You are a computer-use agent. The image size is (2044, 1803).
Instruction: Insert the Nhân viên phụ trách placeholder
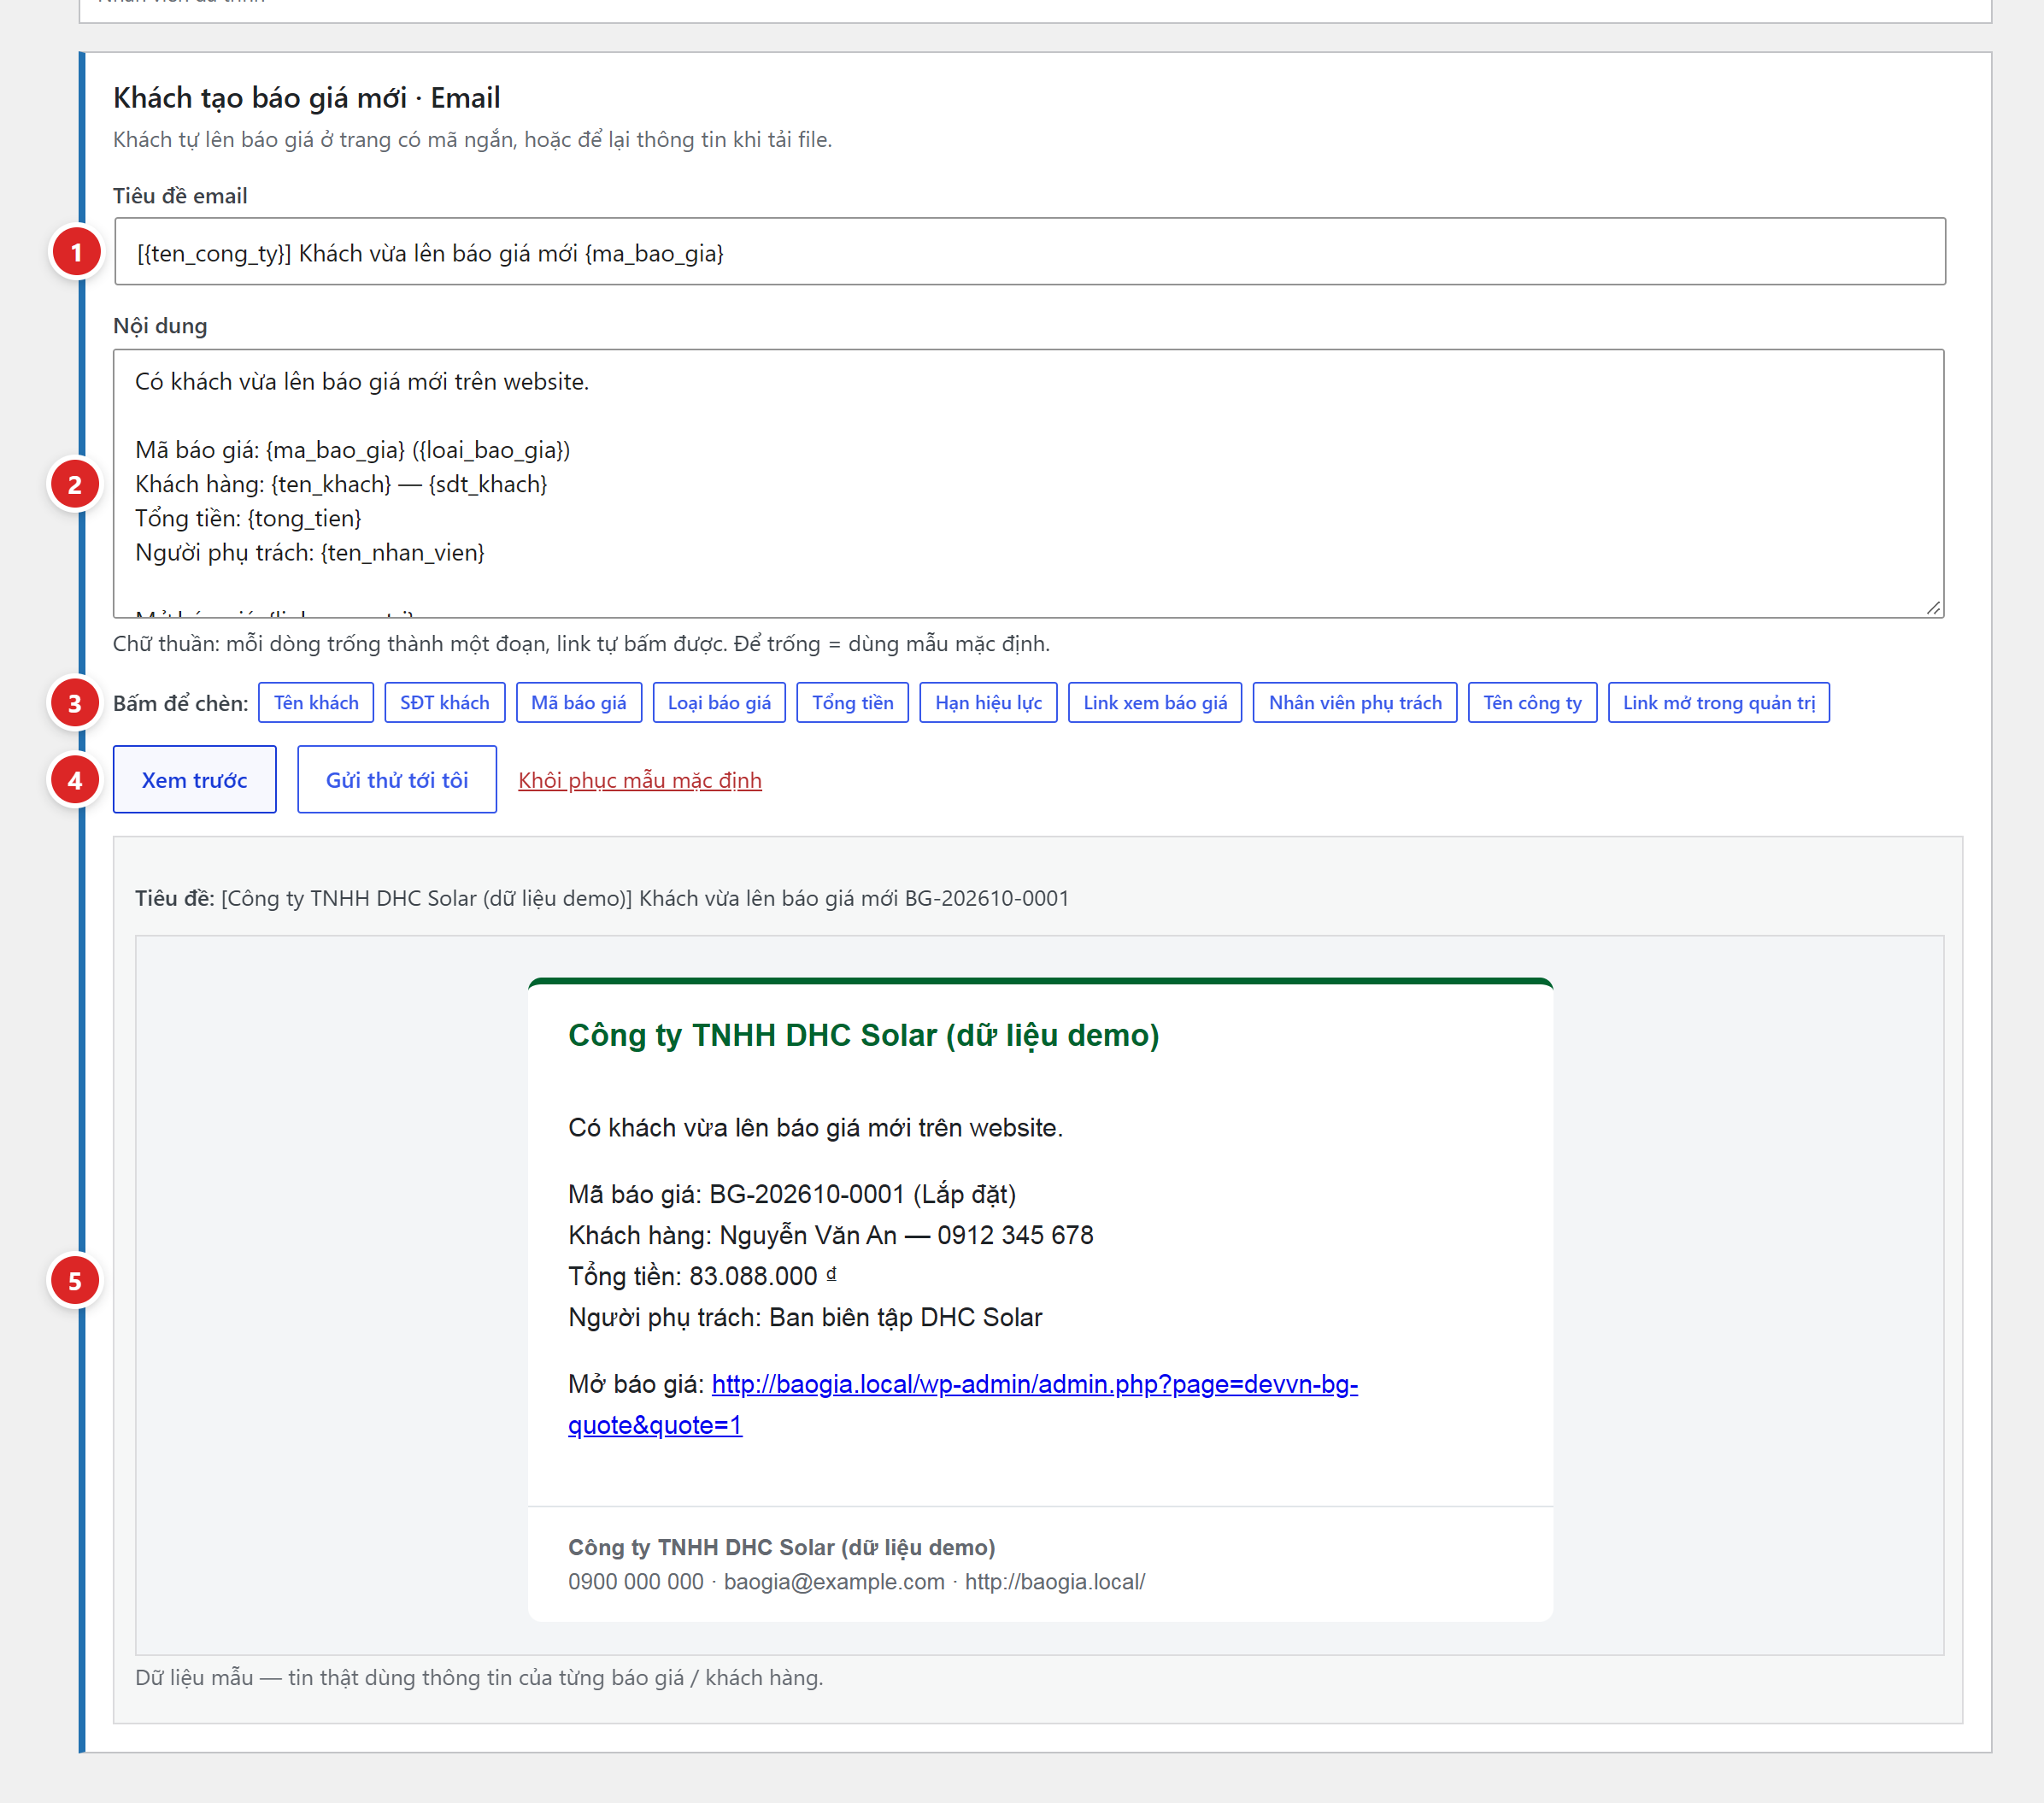coord(1355,703)
